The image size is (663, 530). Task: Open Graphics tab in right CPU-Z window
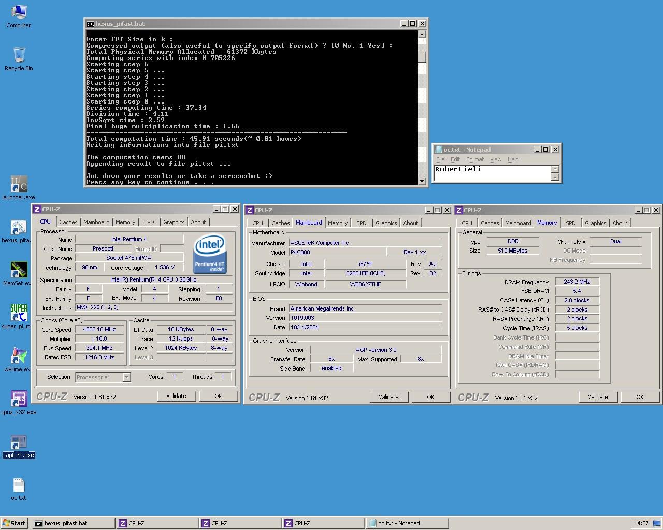pos(595,223)
